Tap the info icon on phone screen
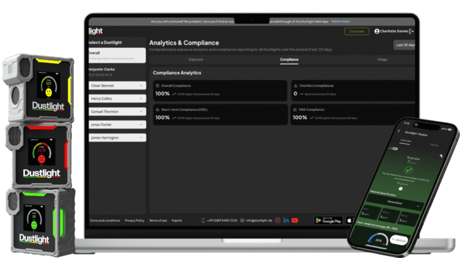Screen dimensions: 460x258 tap(400, 189)
